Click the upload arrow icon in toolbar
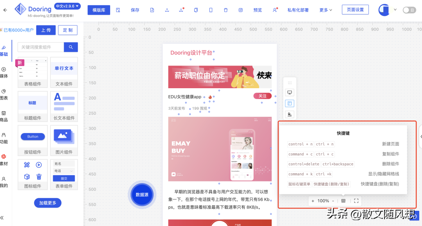 (x=167, y=10)
